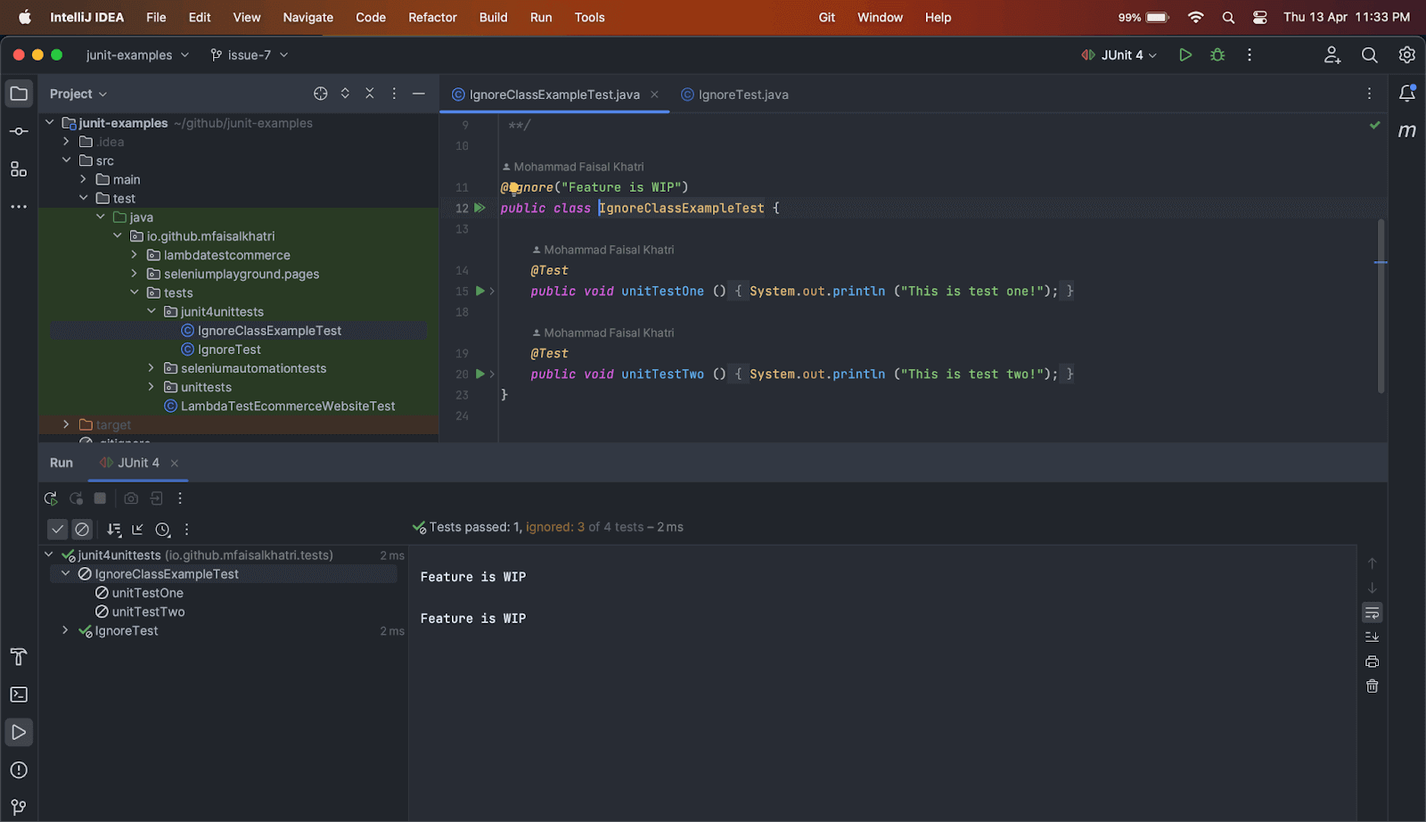
Task: Expand the IgnoreTest result node
Action: [65, 630]
